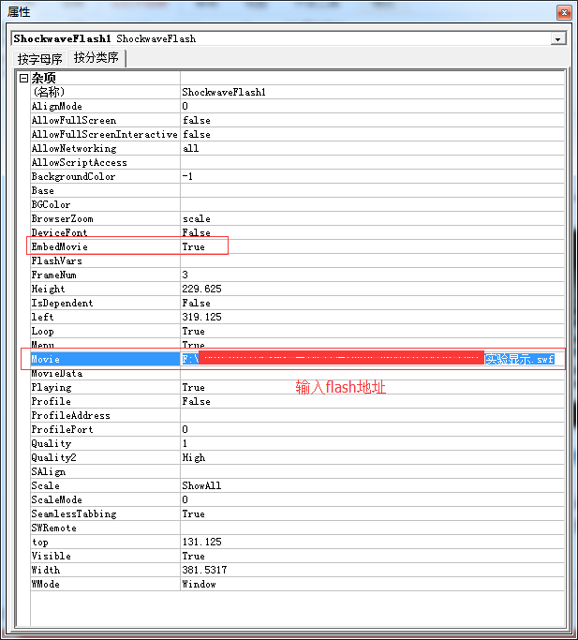The width and height of the screenshot is (578, 640).
Task: Click the Visible True value
Action: point(372,557)
